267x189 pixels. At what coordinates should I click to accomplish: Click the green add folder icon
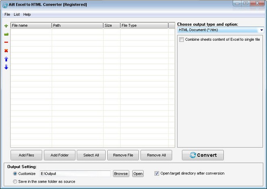(x=6, y=34)
